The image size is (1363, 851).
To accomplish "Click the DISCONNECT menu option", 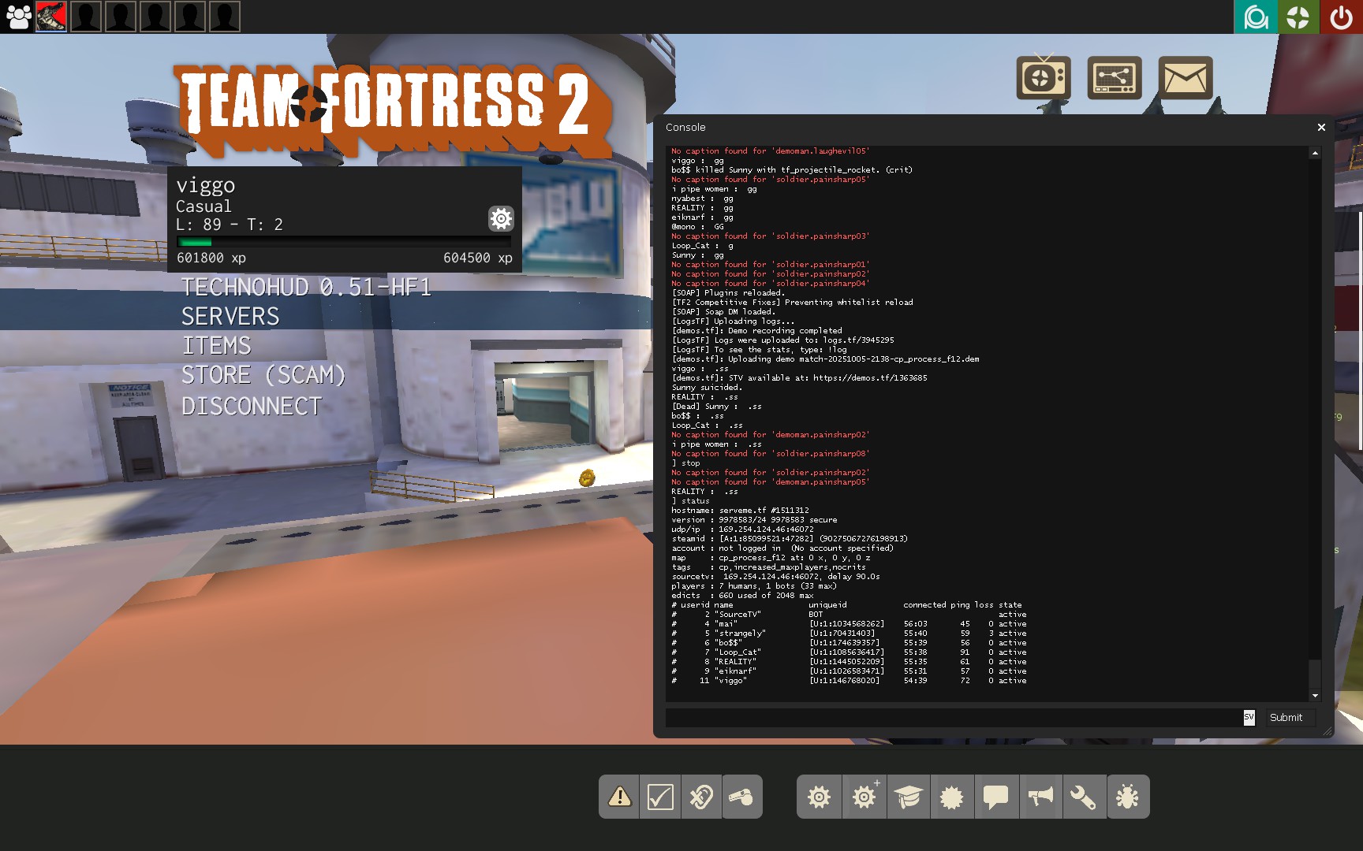I will pos(252,407).
